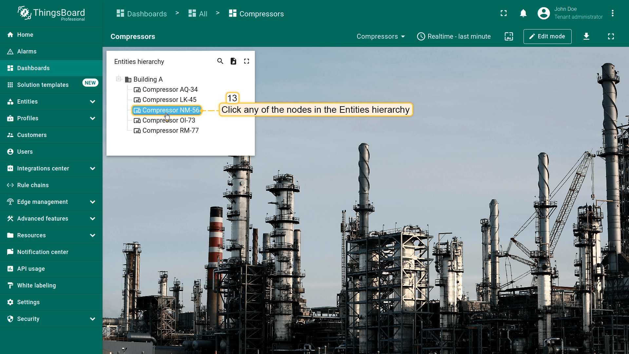Select the Compressor RM-77 node
629x354 pixels.
(170, 130)
